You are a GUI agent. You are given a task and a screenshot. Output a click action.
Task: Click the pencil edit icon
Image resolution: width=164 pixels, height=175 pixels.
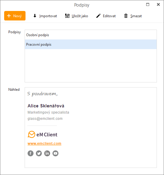pos(98,16)
